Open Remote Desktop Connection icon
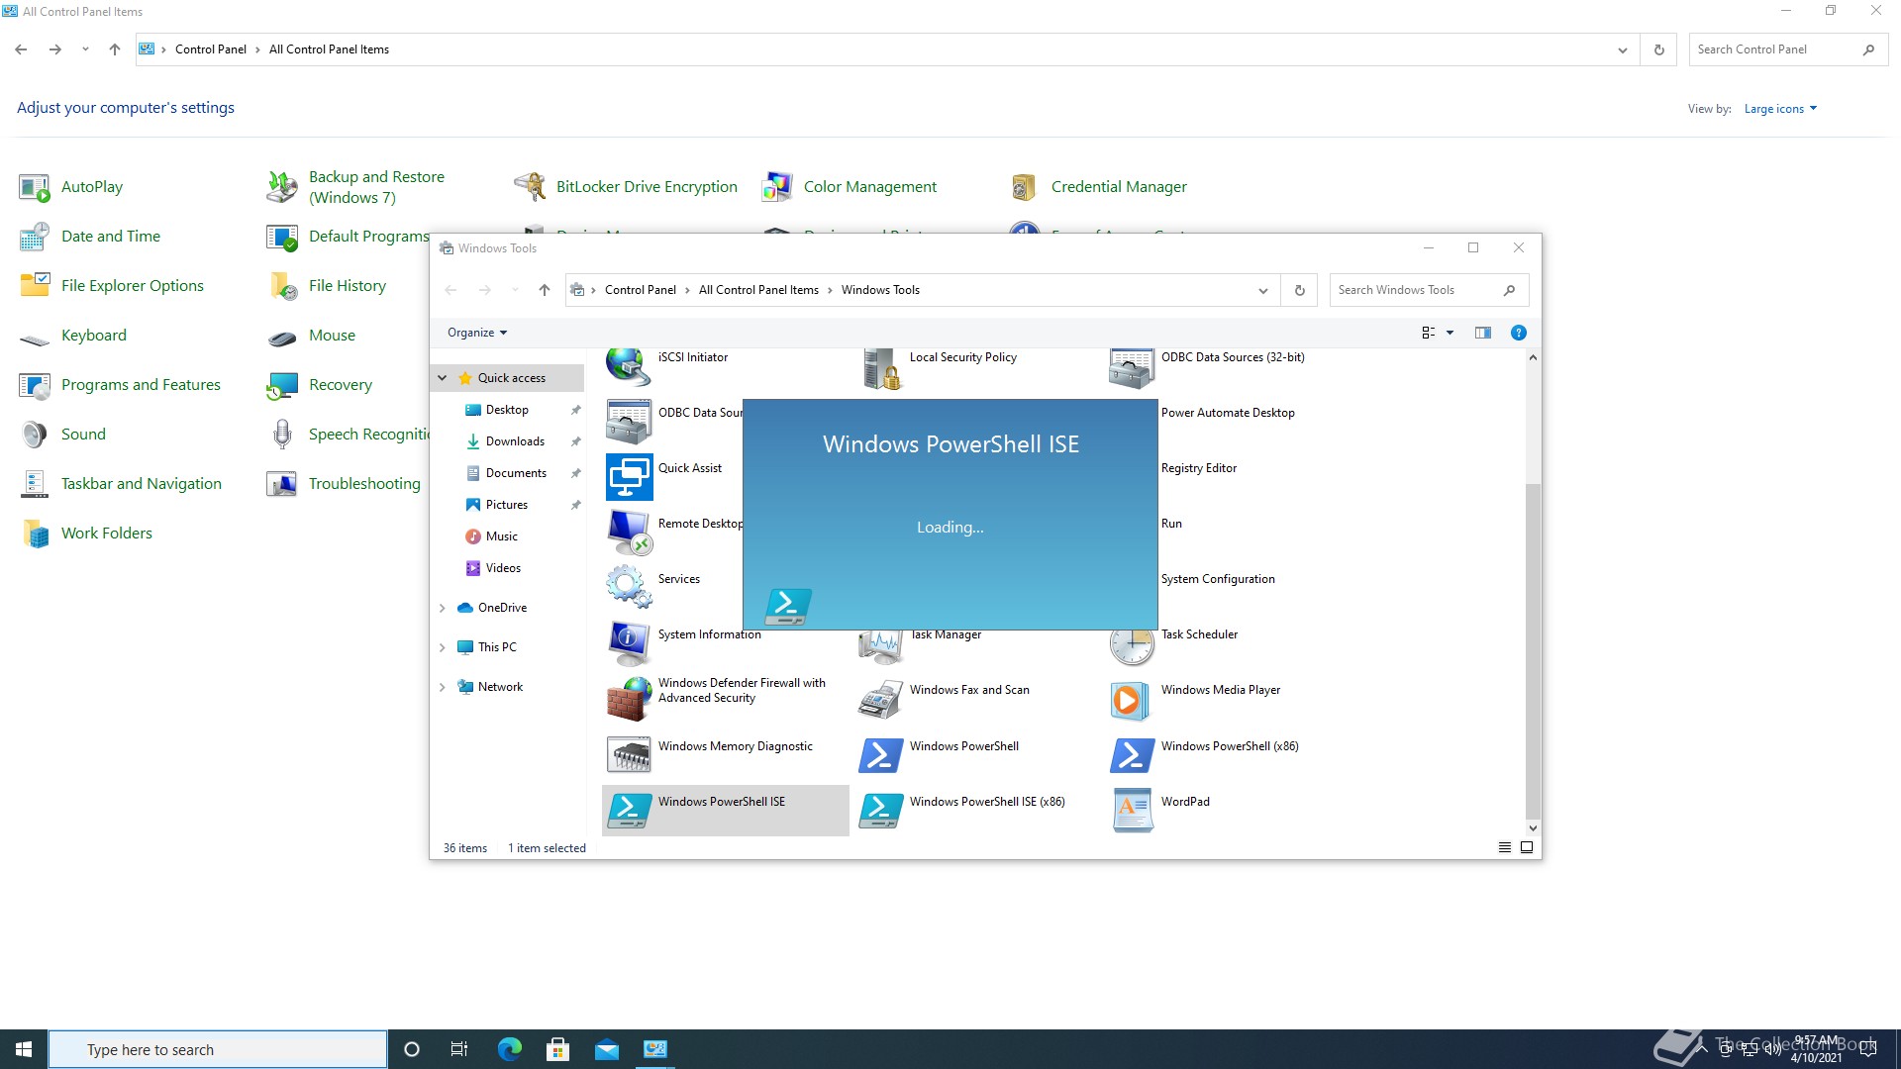Image resolution: width=1901 pixels, height=1069 pixels. coord(629,533)
